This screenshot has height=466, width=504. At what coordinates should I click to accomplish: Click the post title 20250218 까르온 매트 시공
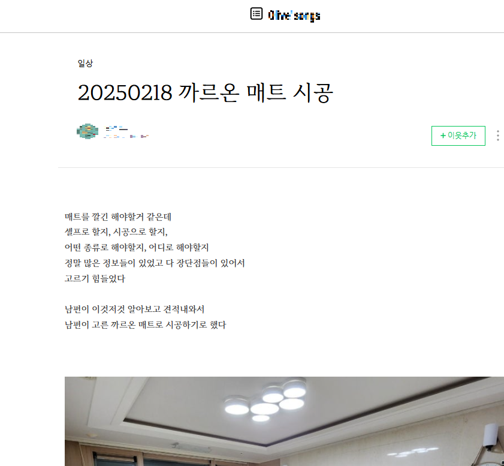tap(206, 92)
